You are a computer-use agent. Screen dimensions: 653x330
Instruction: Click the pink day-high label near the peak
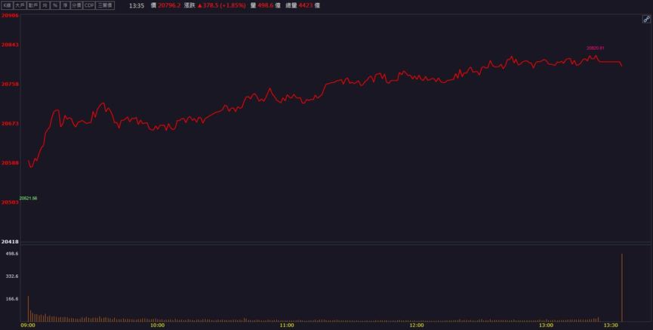596,48
